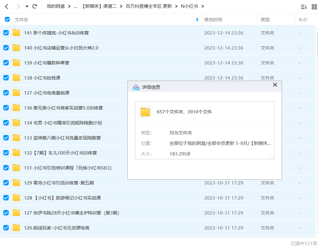Click the back navigation arrow

tap(7, 6)
